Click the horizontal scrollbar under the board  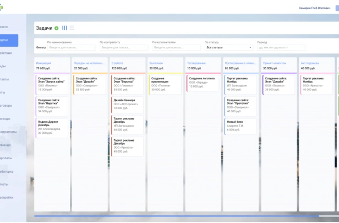(177, 216)
